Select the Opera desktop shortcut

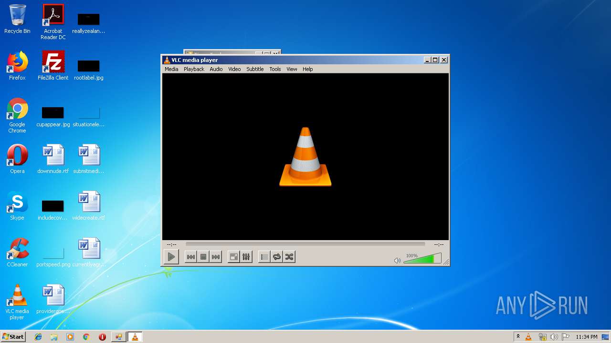[x=17, y=159]
